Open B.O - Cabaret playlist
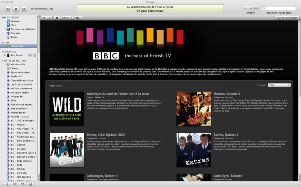Screen dimensions: 301x187 18,145
